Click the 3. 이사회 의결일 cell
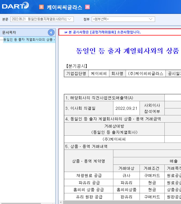181x204 pixels. pos(88,108)
